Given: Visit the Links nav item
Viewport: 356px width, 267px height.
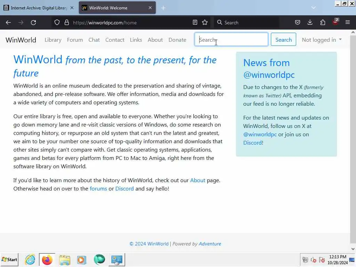Looking at the screenshot, I should tap(136, 40).
